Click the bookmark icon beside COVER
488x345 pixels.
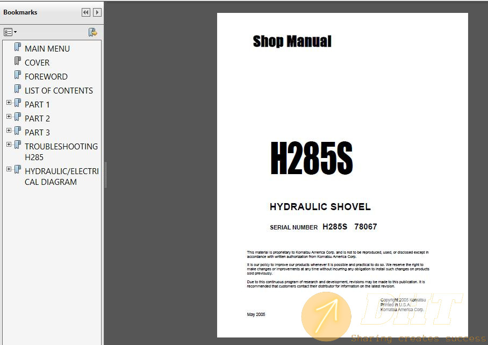18,61
